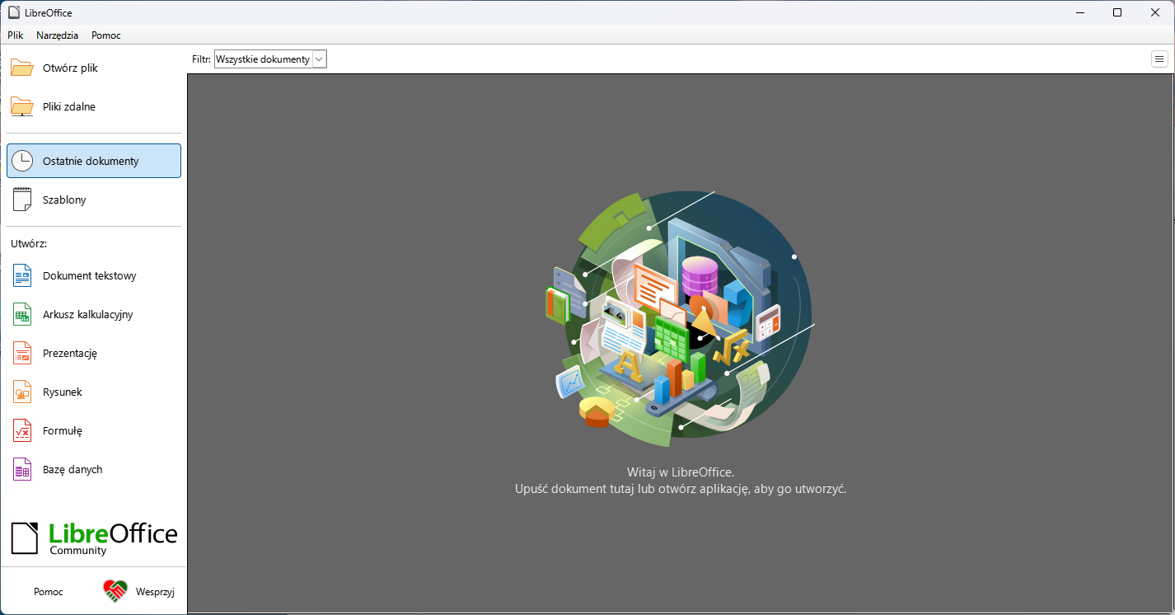The width and height of the screenshot is (1175, 615).
Task: Visit the Wesprzyj support link
Action: pyautogui.click(x=155, y=591)
